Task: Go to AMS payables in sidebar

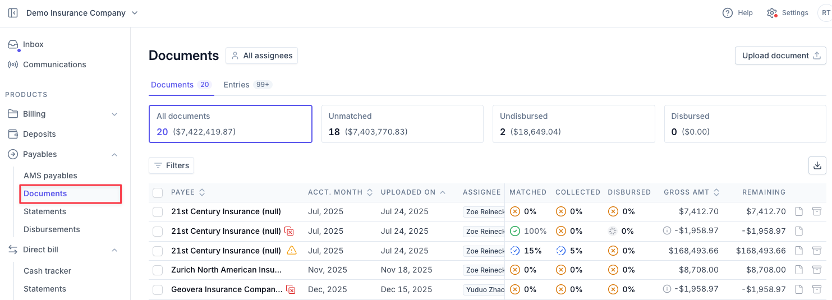Action: [50, 176]
